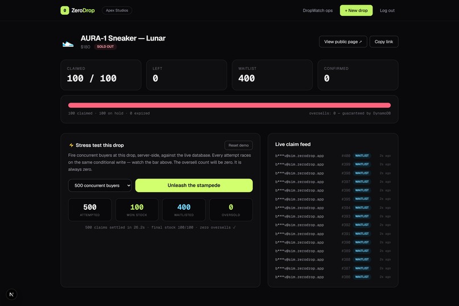
Task: Click the 500 claims settled summary line
Action: tap(160, 227)
